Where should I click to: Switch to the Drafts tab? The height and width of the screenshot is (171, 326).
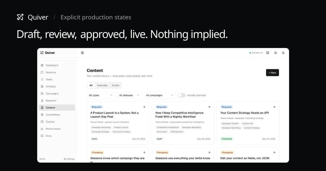tap(115, 85)
